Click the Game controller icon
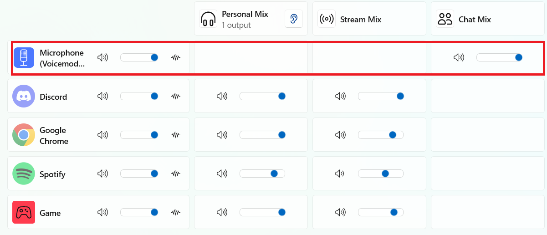The image size is (547, 235). (24, 212)
